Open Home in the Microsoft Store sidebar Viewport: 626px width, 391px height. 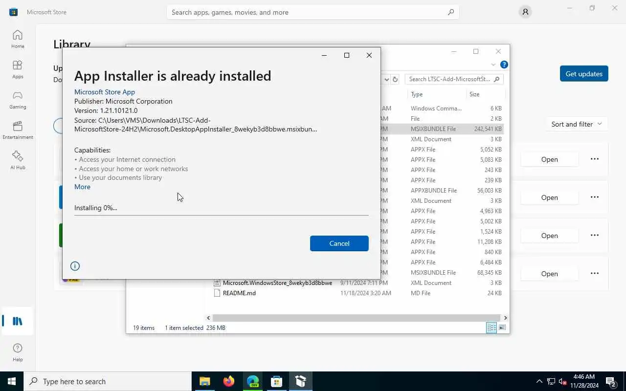(x=18, y=39)
